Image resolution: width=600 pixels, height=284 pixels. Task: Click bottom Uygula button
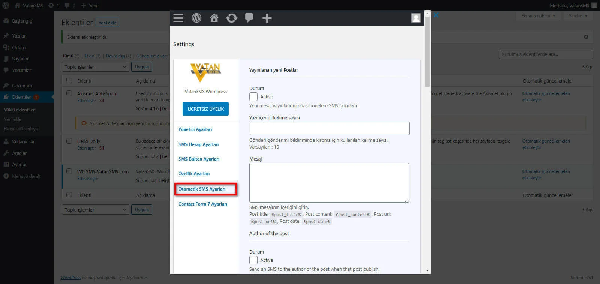[x=142, y=210]
